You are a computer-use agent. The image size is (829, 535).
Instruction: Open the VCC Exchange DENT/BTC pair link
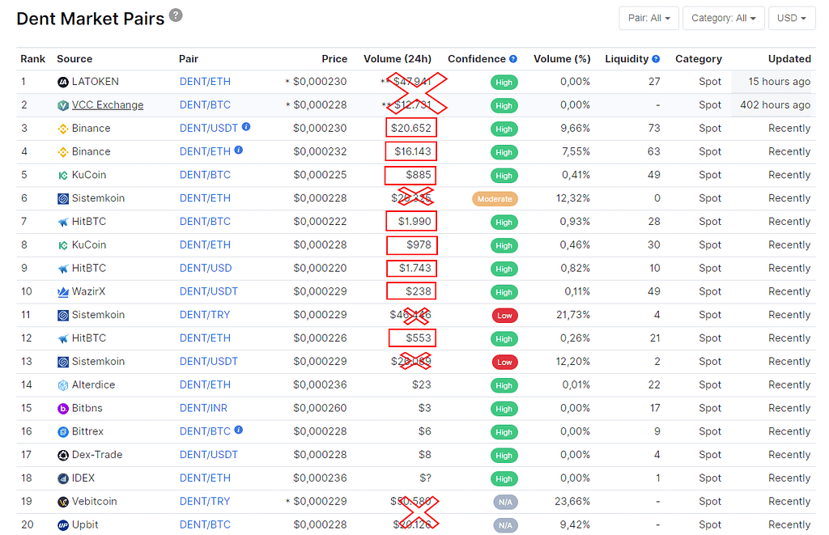pos(205,105)
